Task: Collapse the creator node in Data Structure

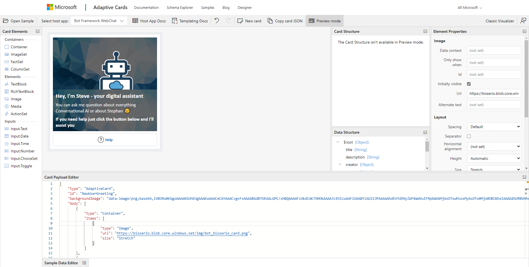Action: point(340,164)
